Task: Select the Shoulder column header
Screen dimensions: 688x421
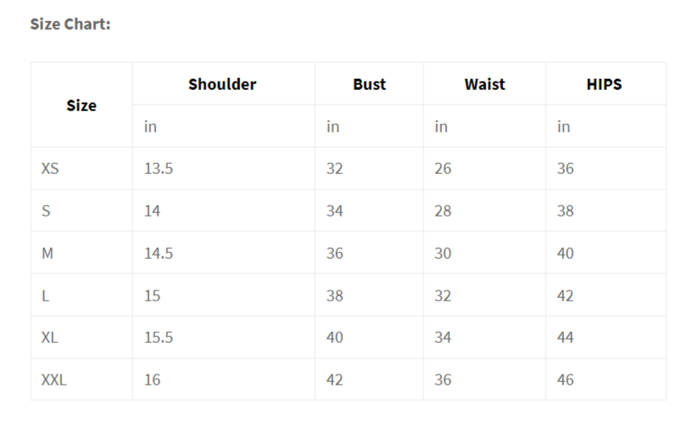Action: (222, 84)
